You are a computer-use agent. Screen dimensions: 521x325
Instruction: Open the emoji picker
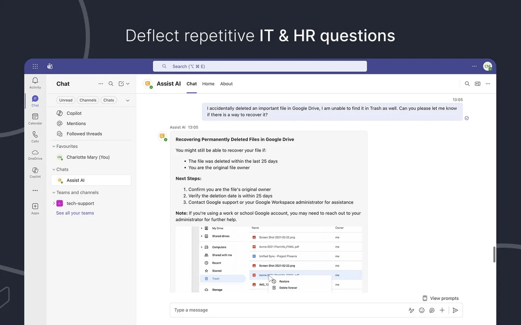point(422,310)
